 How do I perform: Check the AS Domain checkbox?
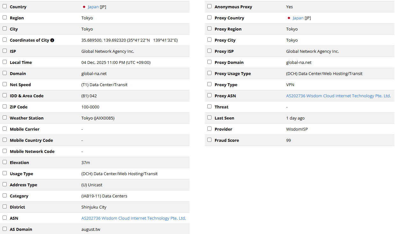pos(4,229)
